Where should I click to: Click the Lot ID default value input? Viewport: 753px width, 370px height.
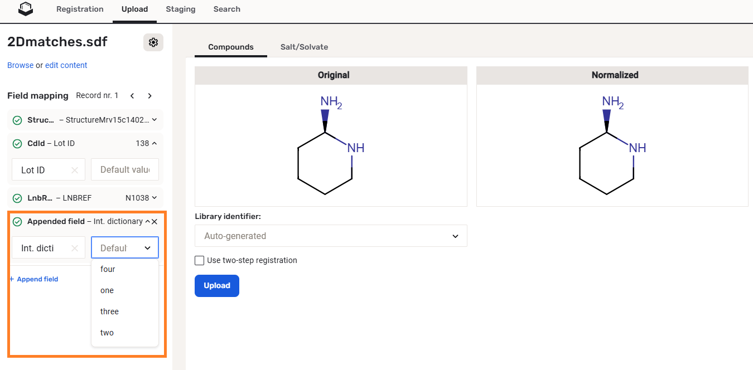pyautogui.click(x=125, y=170)
